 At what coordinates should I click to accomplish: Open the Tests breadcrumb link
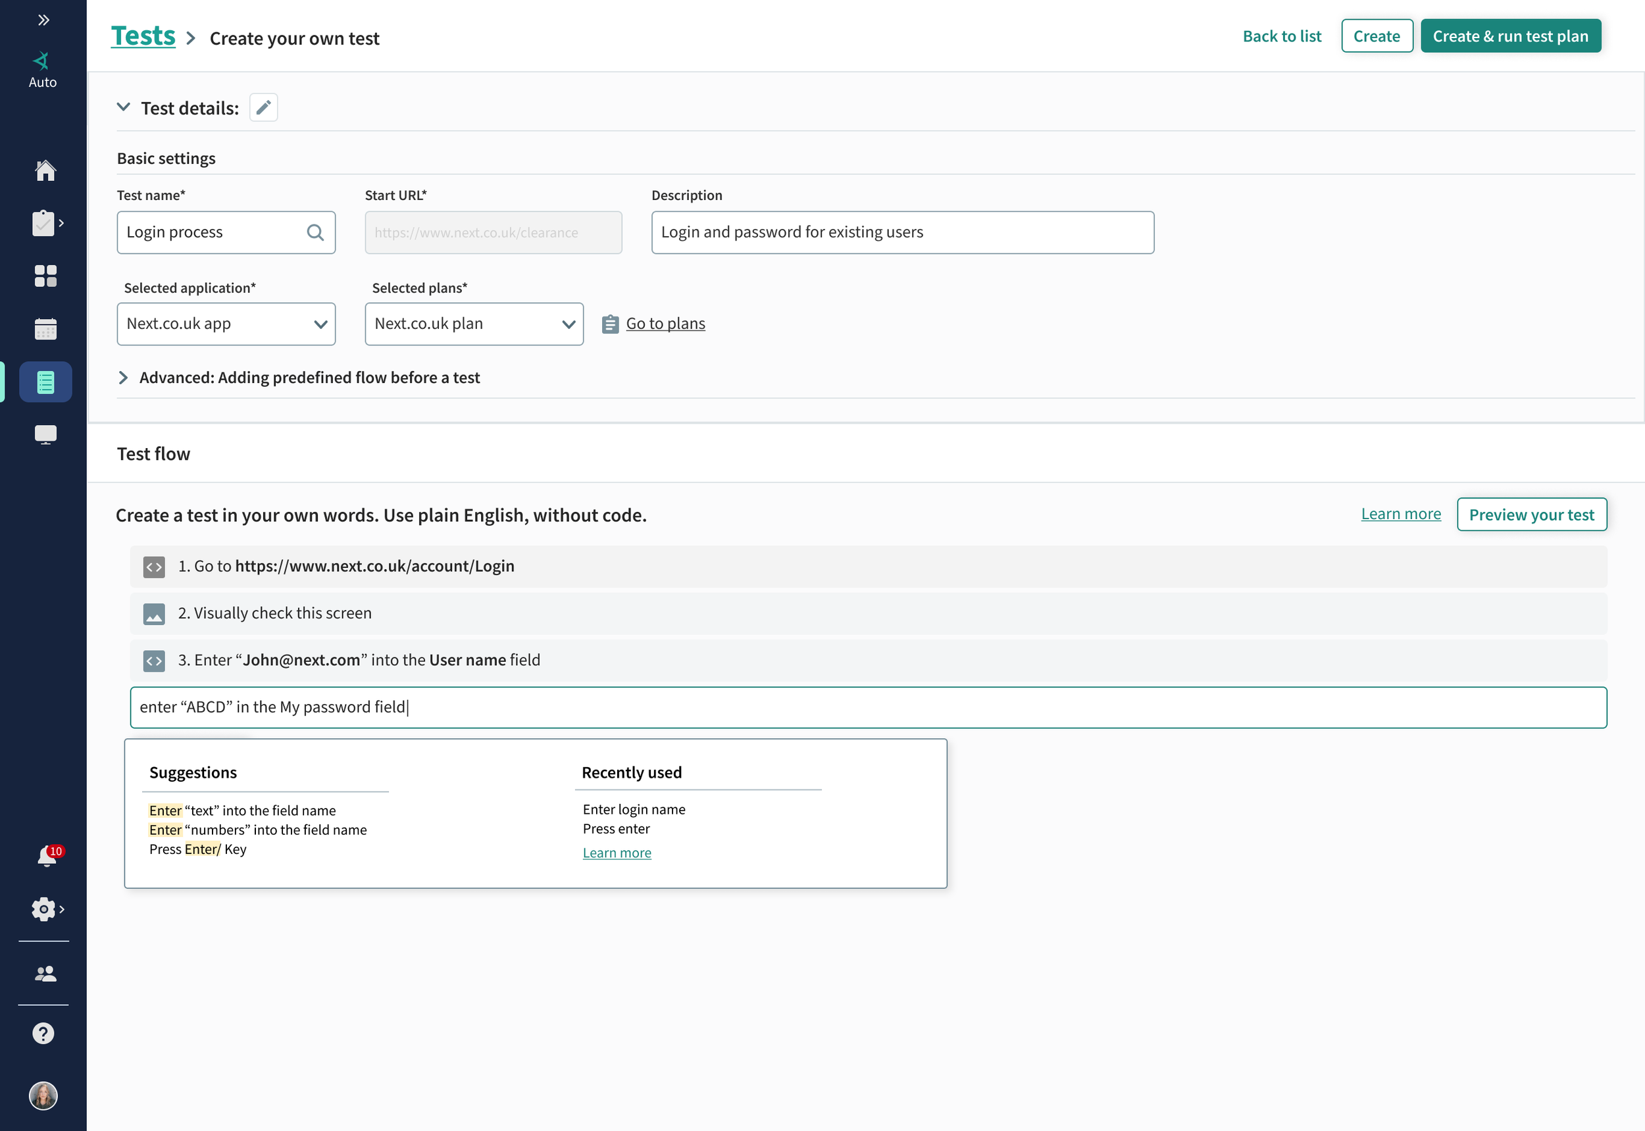point(143,36)
